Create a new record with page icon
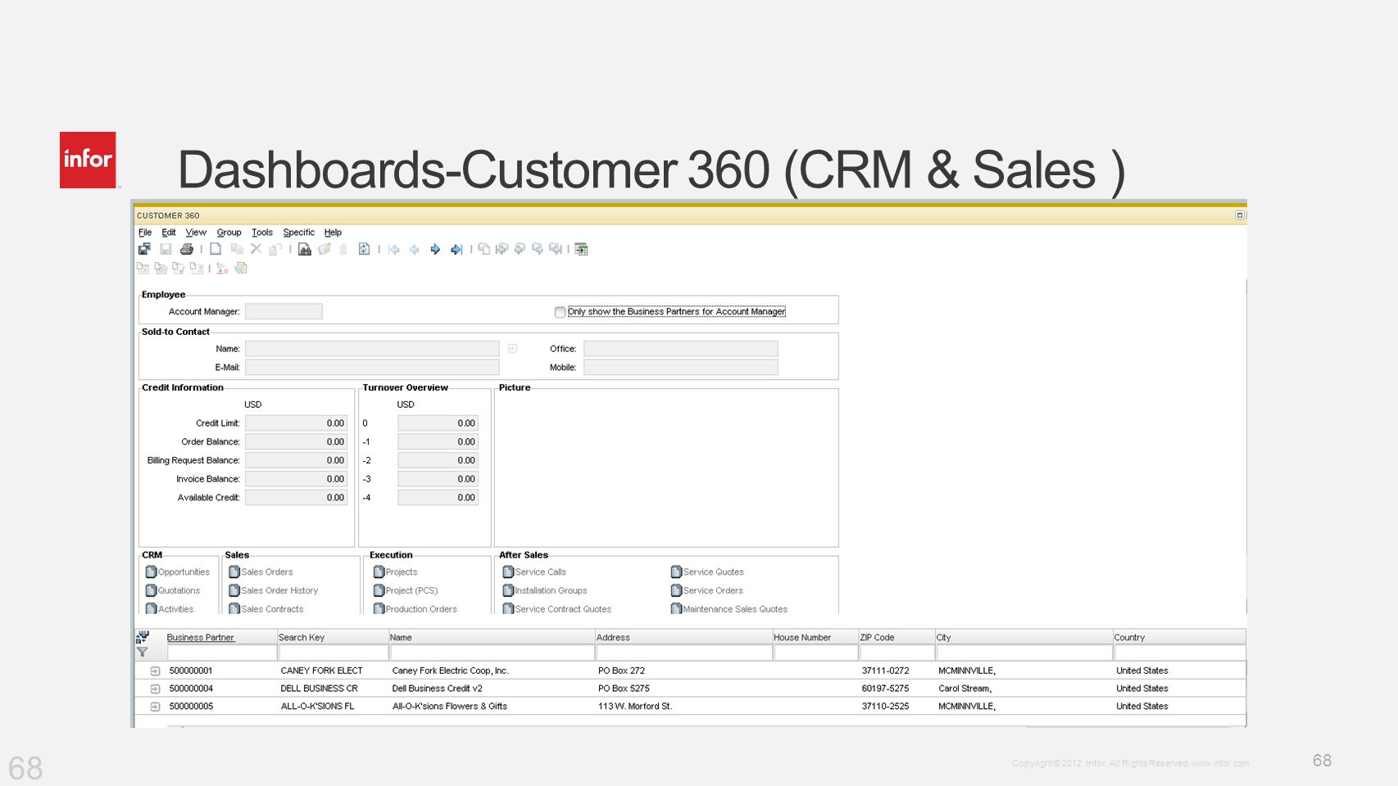 pos(216,249)
